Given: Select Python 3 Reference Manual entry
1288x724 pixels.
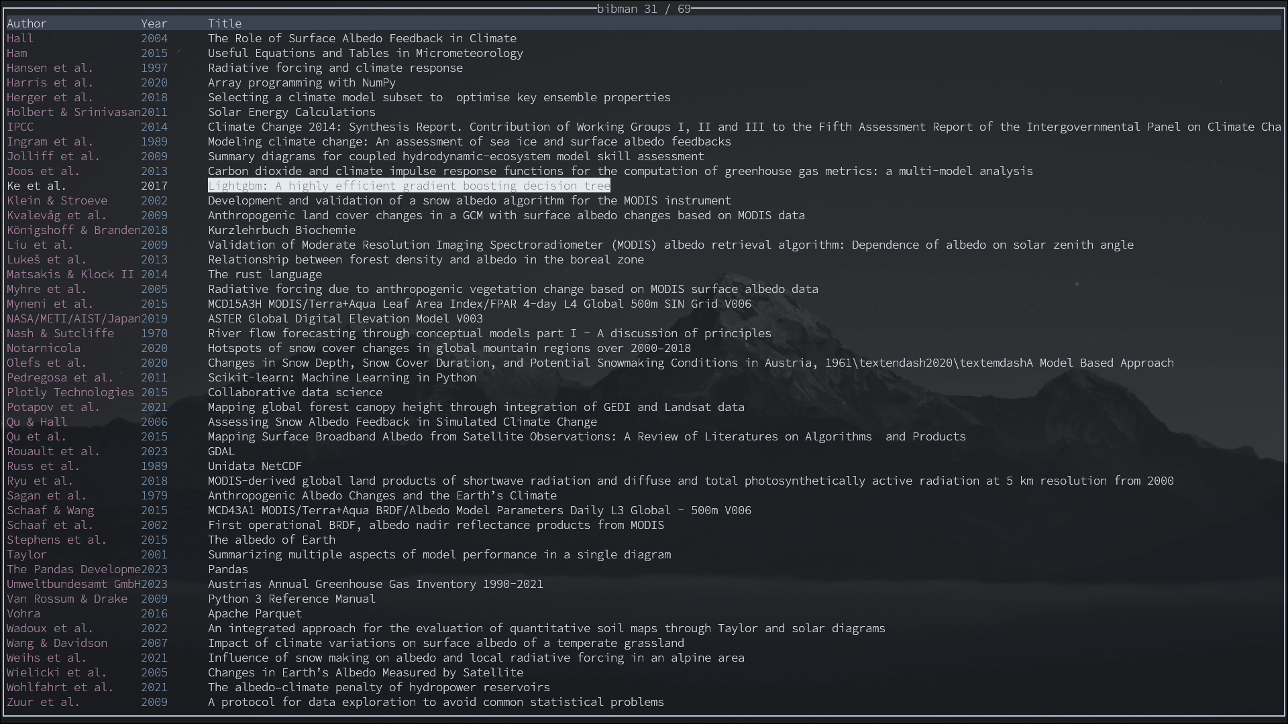Looking at the screenshot, I should (291, 599).
